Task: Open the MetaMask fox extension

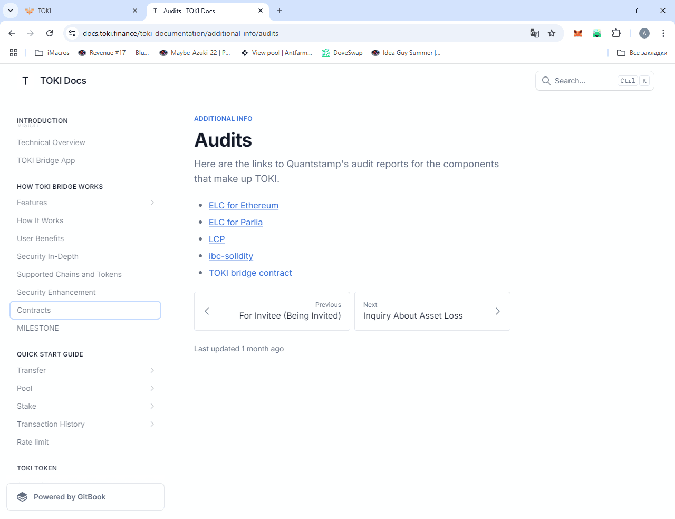Action: [x=578, y=33]
